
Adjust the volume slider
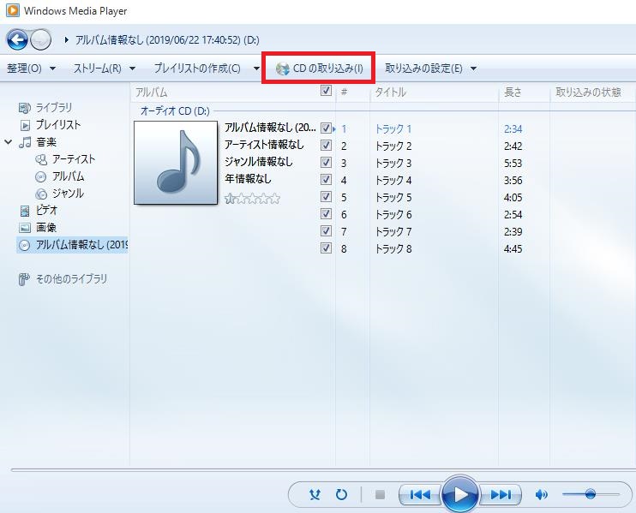point(591,494)
